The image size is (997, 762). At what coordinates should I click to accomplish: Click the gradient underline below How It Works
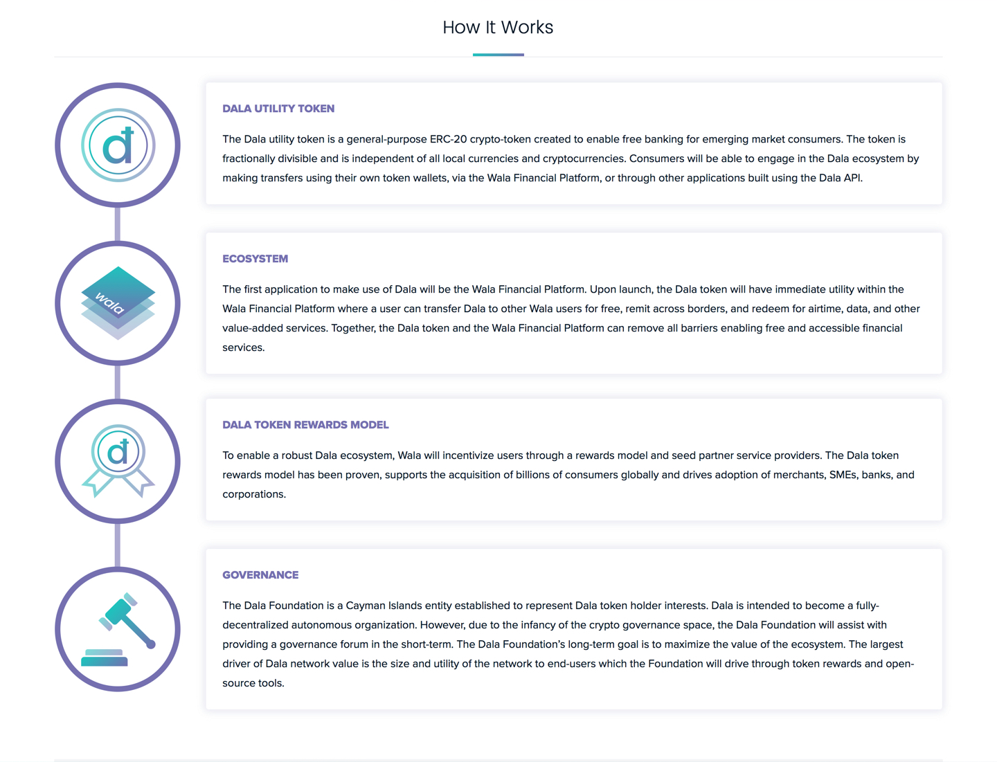point(498,55)
